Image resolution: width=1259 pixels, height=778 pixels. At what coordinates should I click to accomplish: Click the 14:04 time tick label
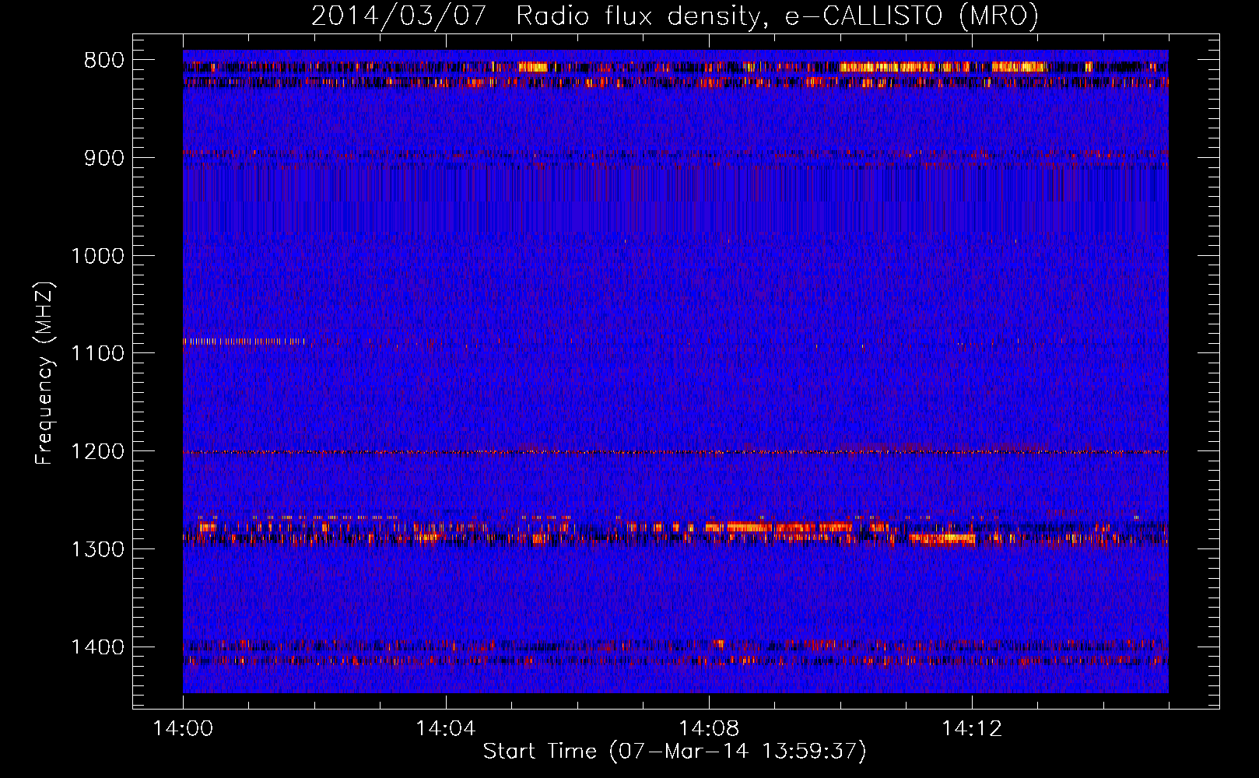pyautogui.click(x=445, y=729)
